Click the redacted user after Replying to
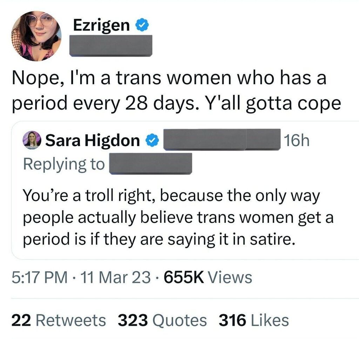 pos(151,164)
